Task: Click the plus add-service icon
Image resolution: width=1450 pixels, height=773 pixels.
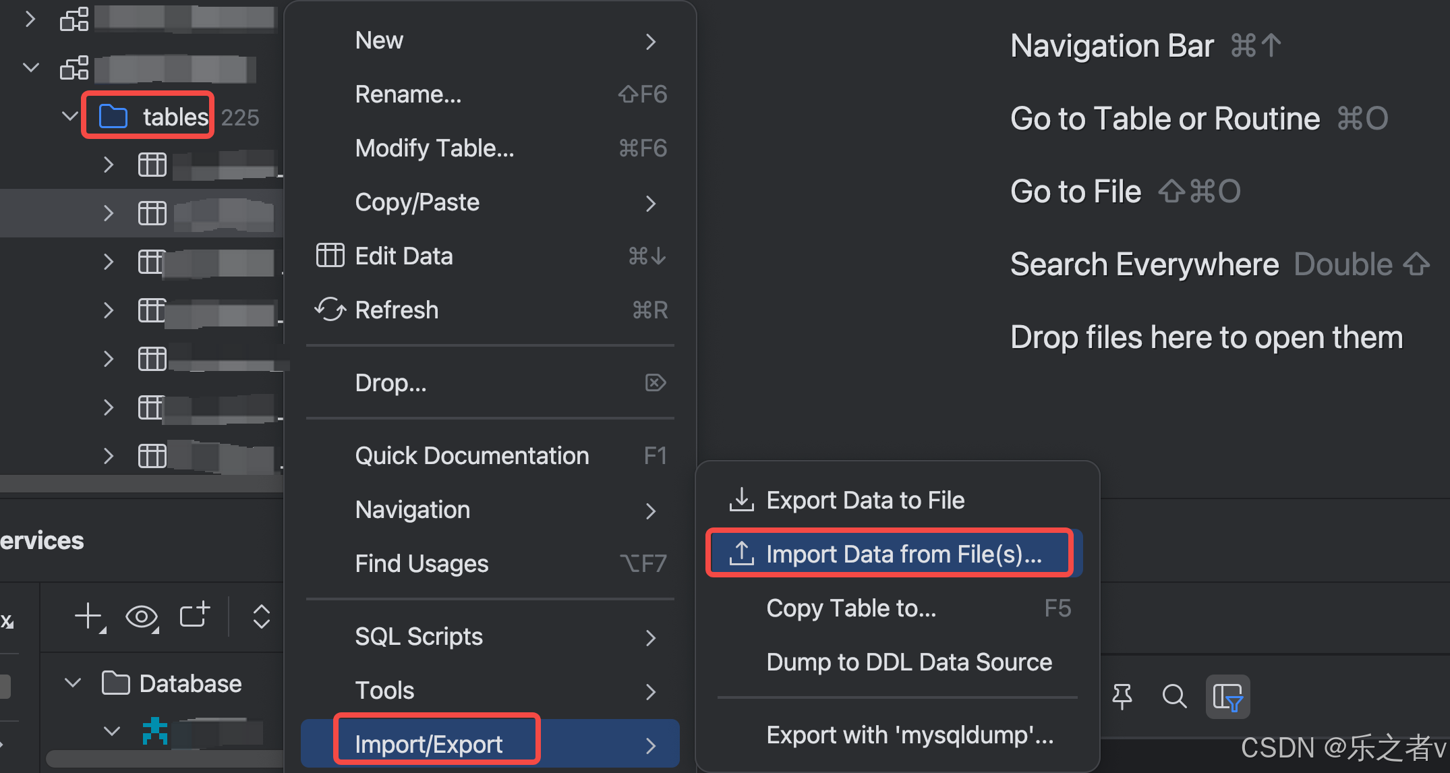Action: coord(88,617)
